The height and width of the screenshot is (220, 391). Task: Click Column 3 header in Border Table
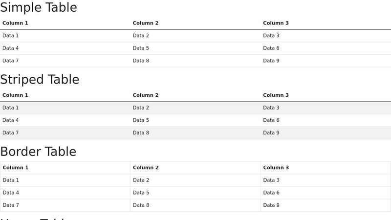[276, 168]
